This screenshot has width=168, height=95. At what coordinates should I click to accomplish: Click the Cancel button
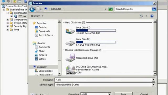coord(144,93)
